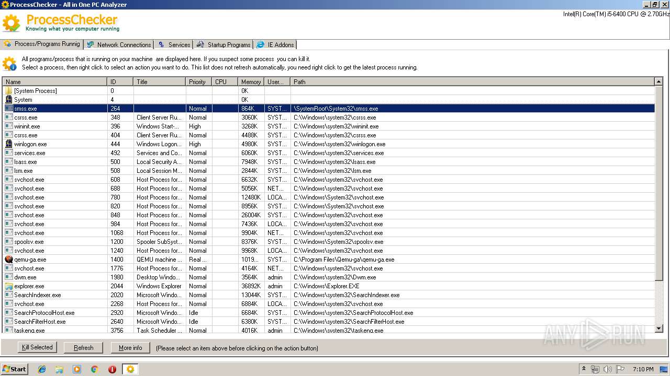Image resolution: width=670 pixels, height=376 pixels.
Task: Click the Refresh button
Action: [84, 347]
